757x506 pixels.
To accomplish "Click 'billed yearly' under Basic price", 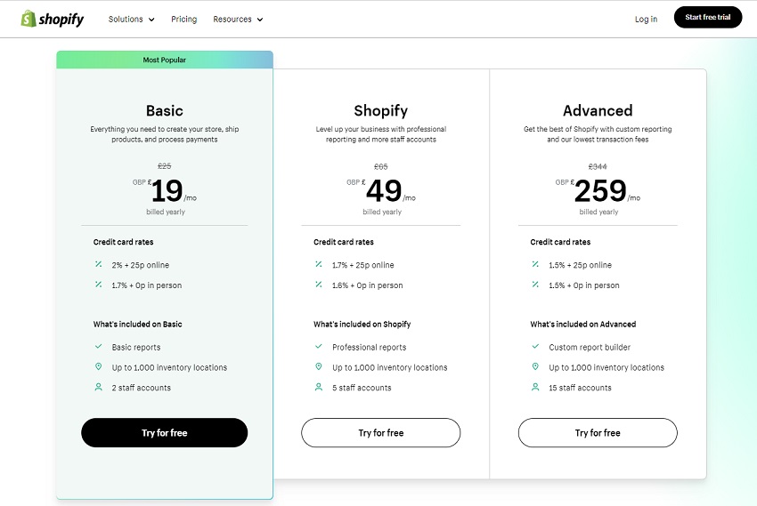I will 166,212.
